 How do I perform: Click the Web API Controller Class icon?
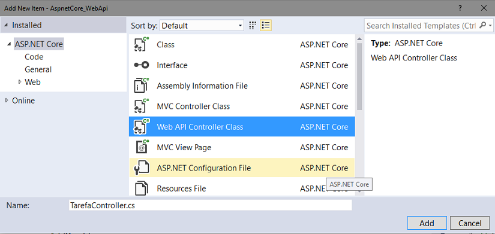(142, 127)
